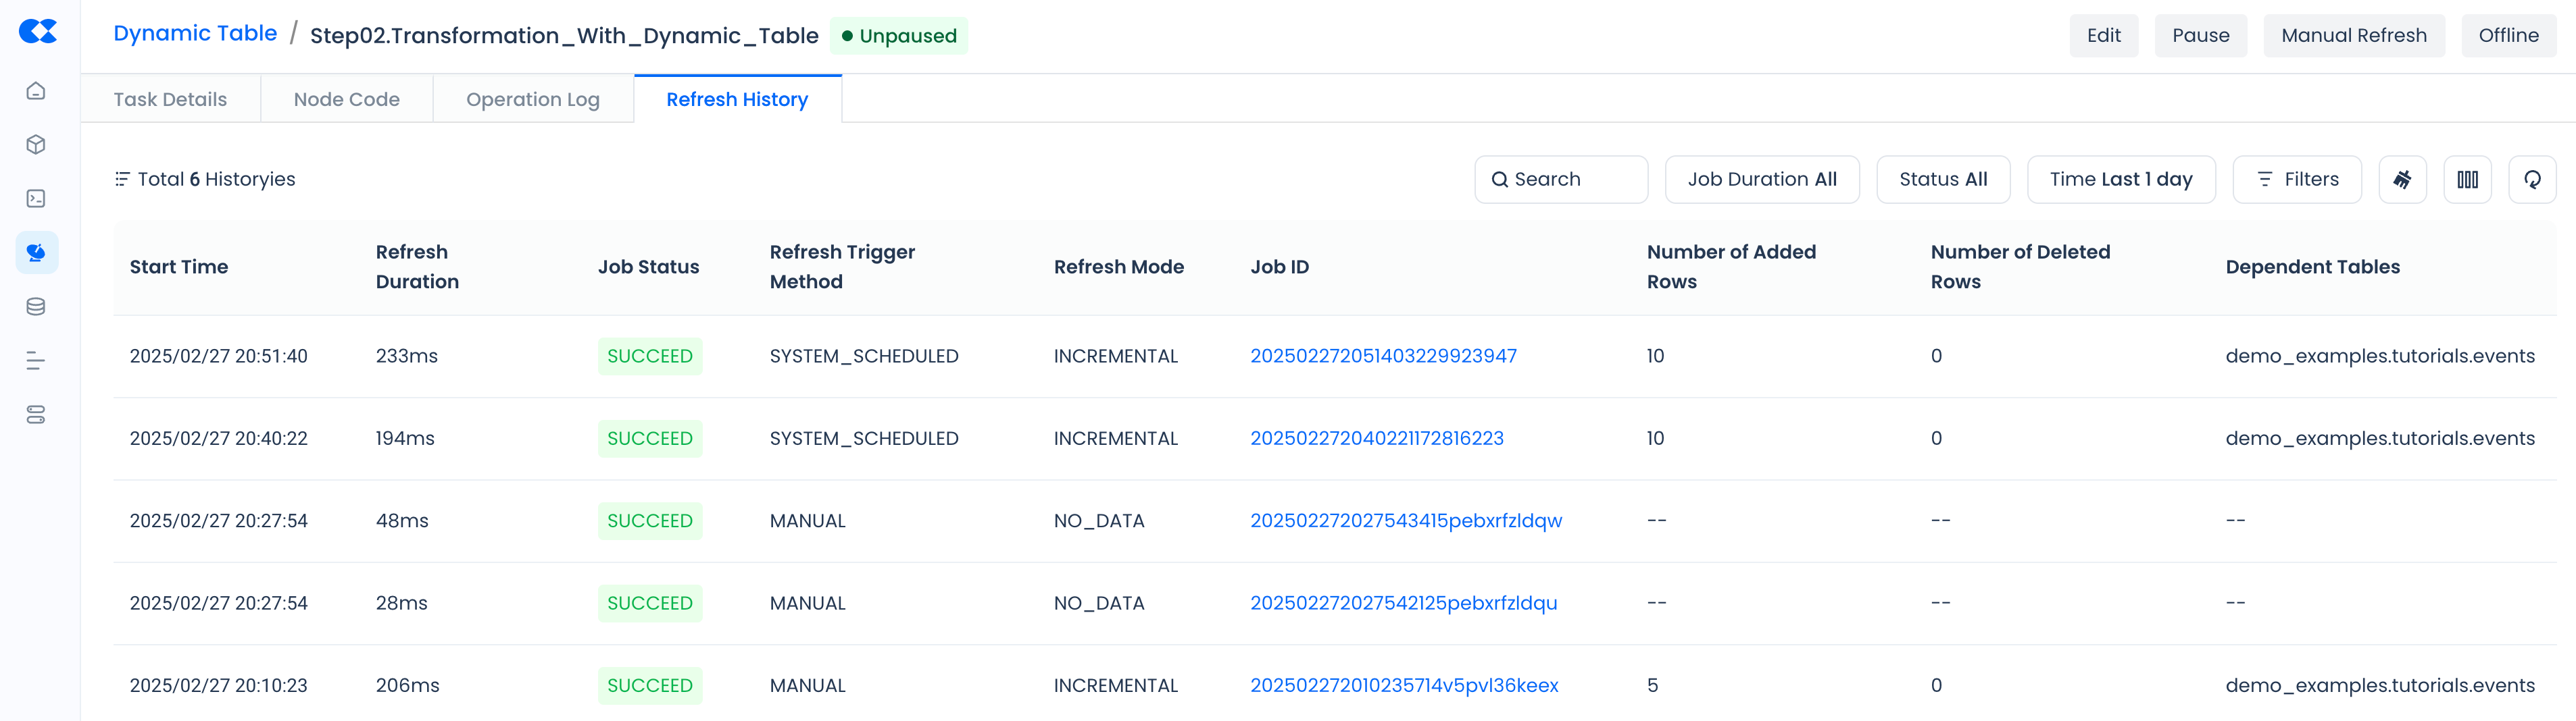
Task: Switch to the Task Details tab
Action: click(x=170, y=100)
